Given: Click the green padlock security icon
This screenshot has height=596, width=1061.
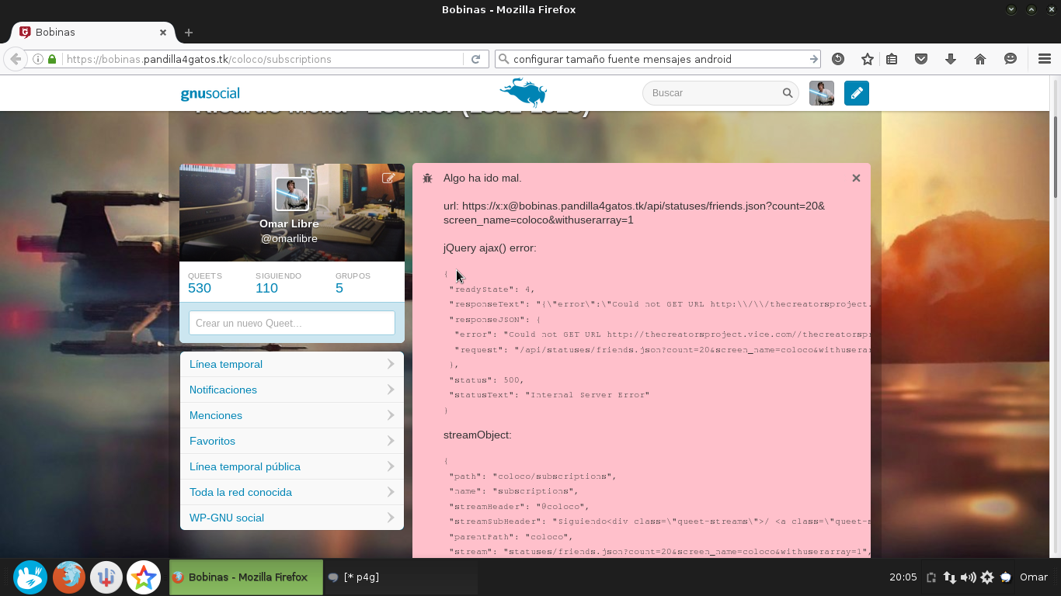Looking at the screenshot, I should (x=52, y=59).
